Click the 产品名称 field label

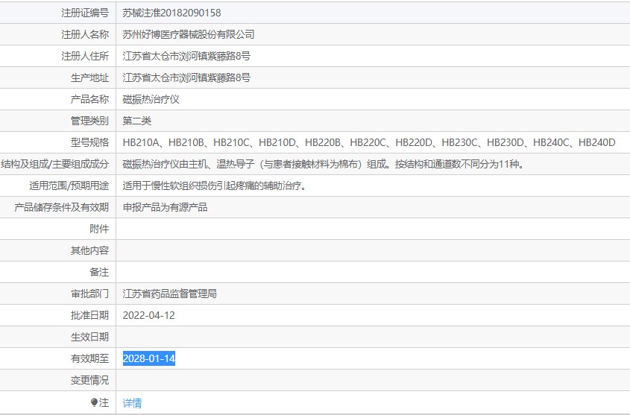[89, 99]
